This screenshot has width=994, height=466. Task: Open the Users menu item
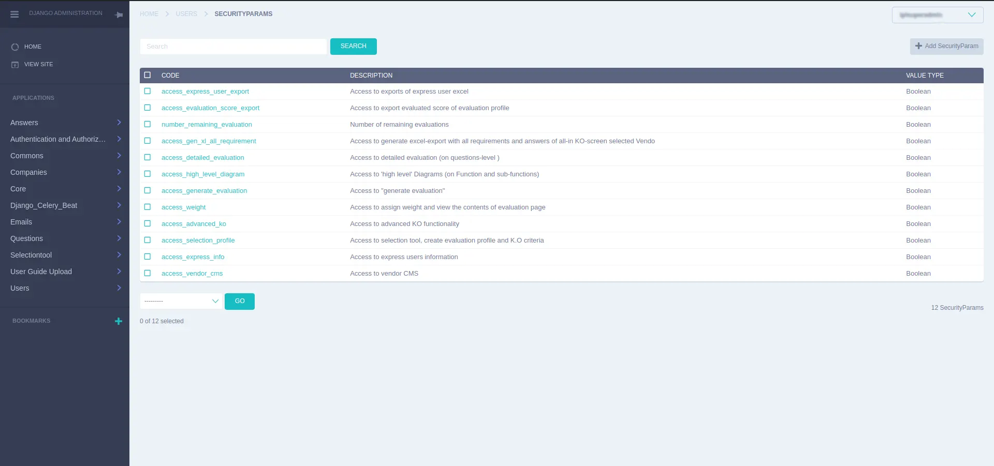coord(20,288)
